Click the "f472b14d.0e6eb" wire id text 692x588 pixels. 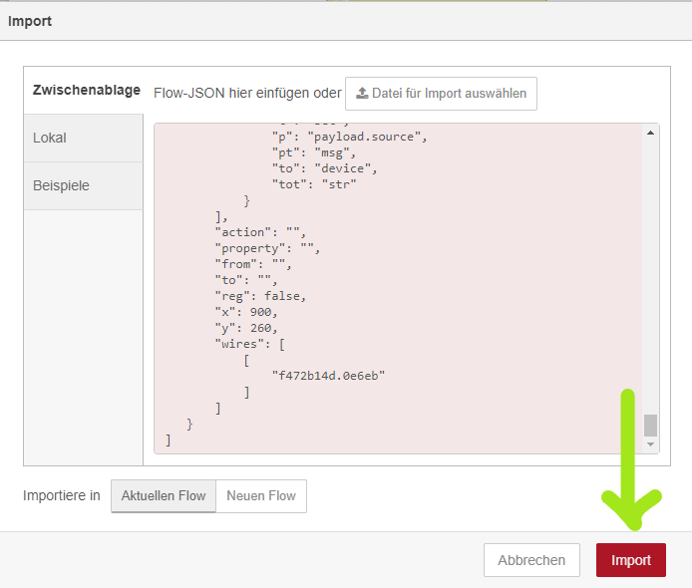click(x=328, y=376)
